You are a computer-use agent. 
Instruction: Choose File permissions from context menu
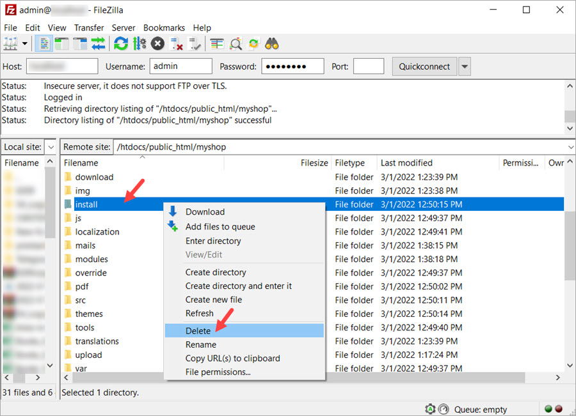pyautogui.click(x=244, y=372)
